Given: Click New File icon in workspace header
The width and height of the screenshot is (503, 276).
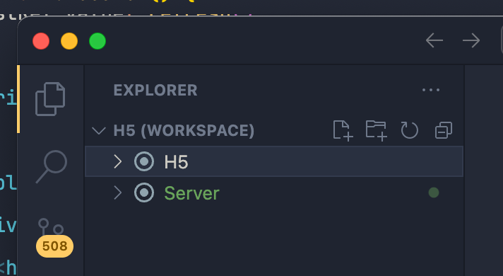Looking at the screenshot, I should click(x=343, y=130).
